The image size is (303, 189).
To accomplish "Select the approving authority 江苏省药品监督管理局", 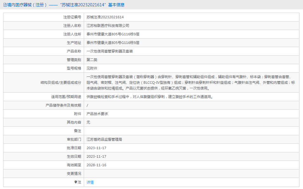I will (x=104, y=139).
